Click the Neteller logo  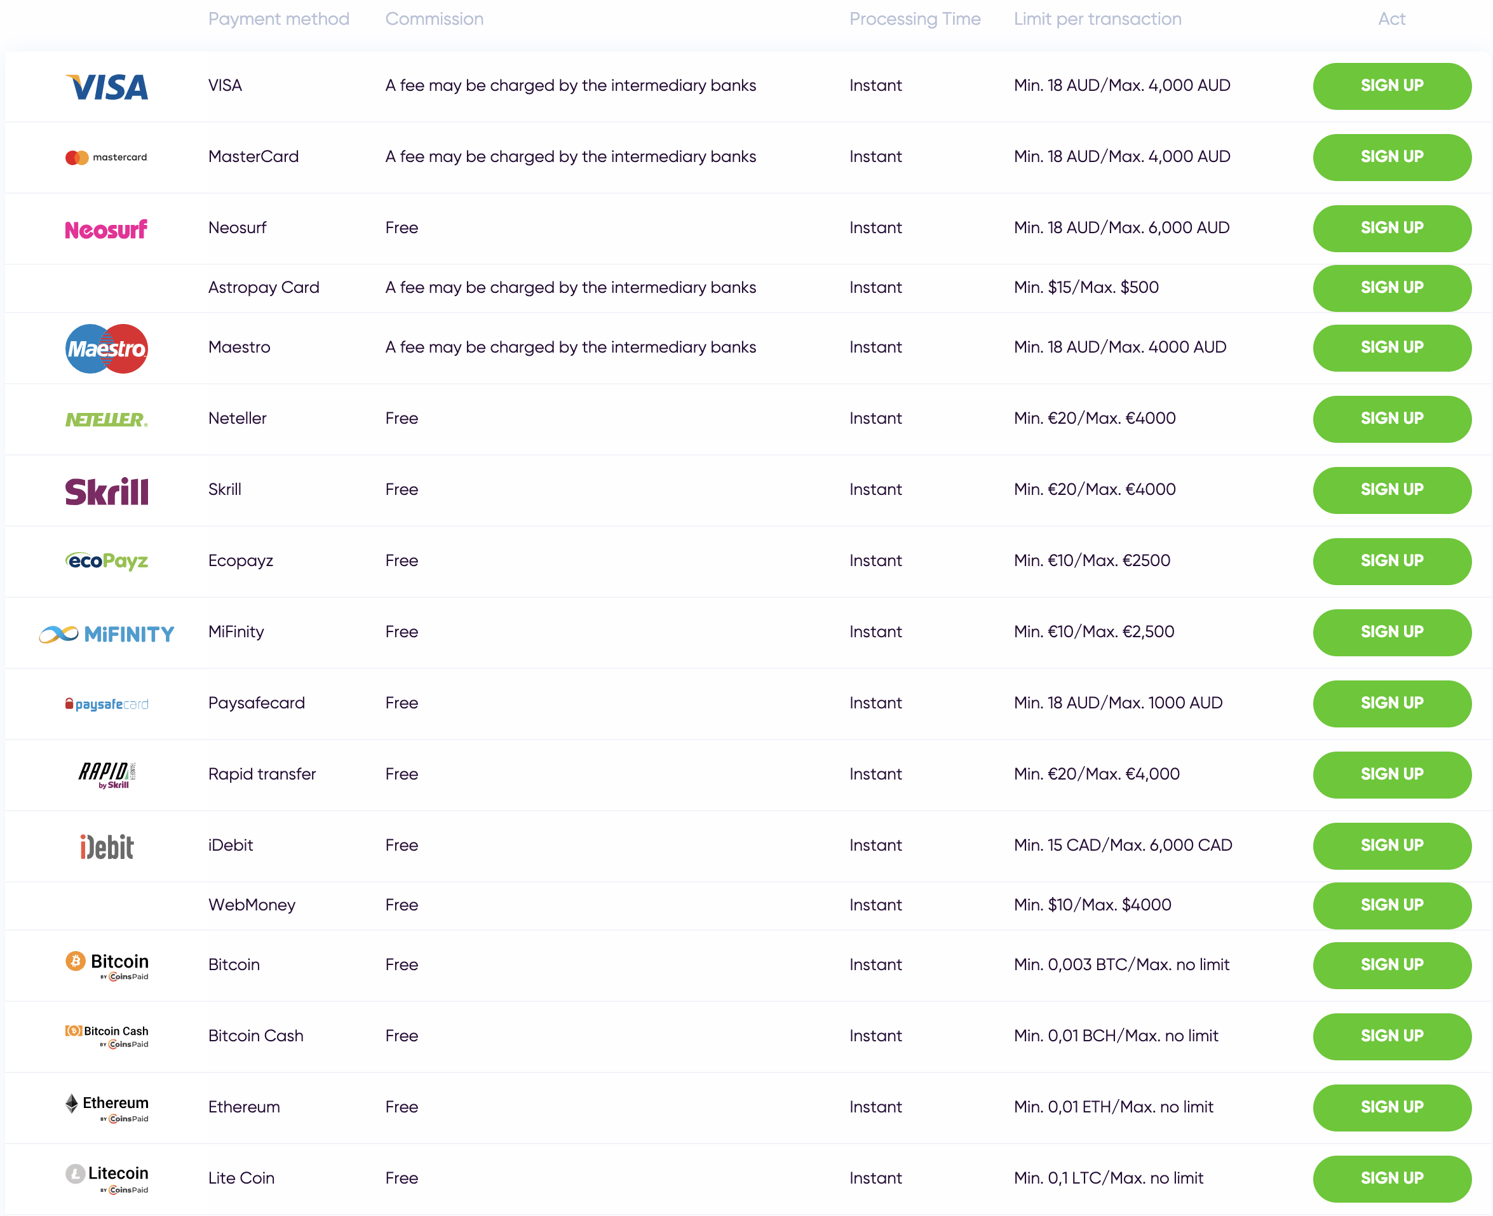coord(107,419)
